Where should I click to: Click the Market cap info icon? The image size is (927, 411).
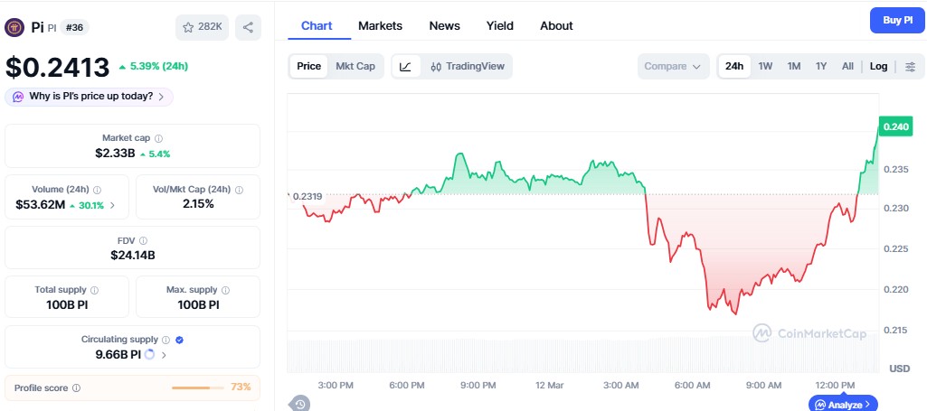159,138
